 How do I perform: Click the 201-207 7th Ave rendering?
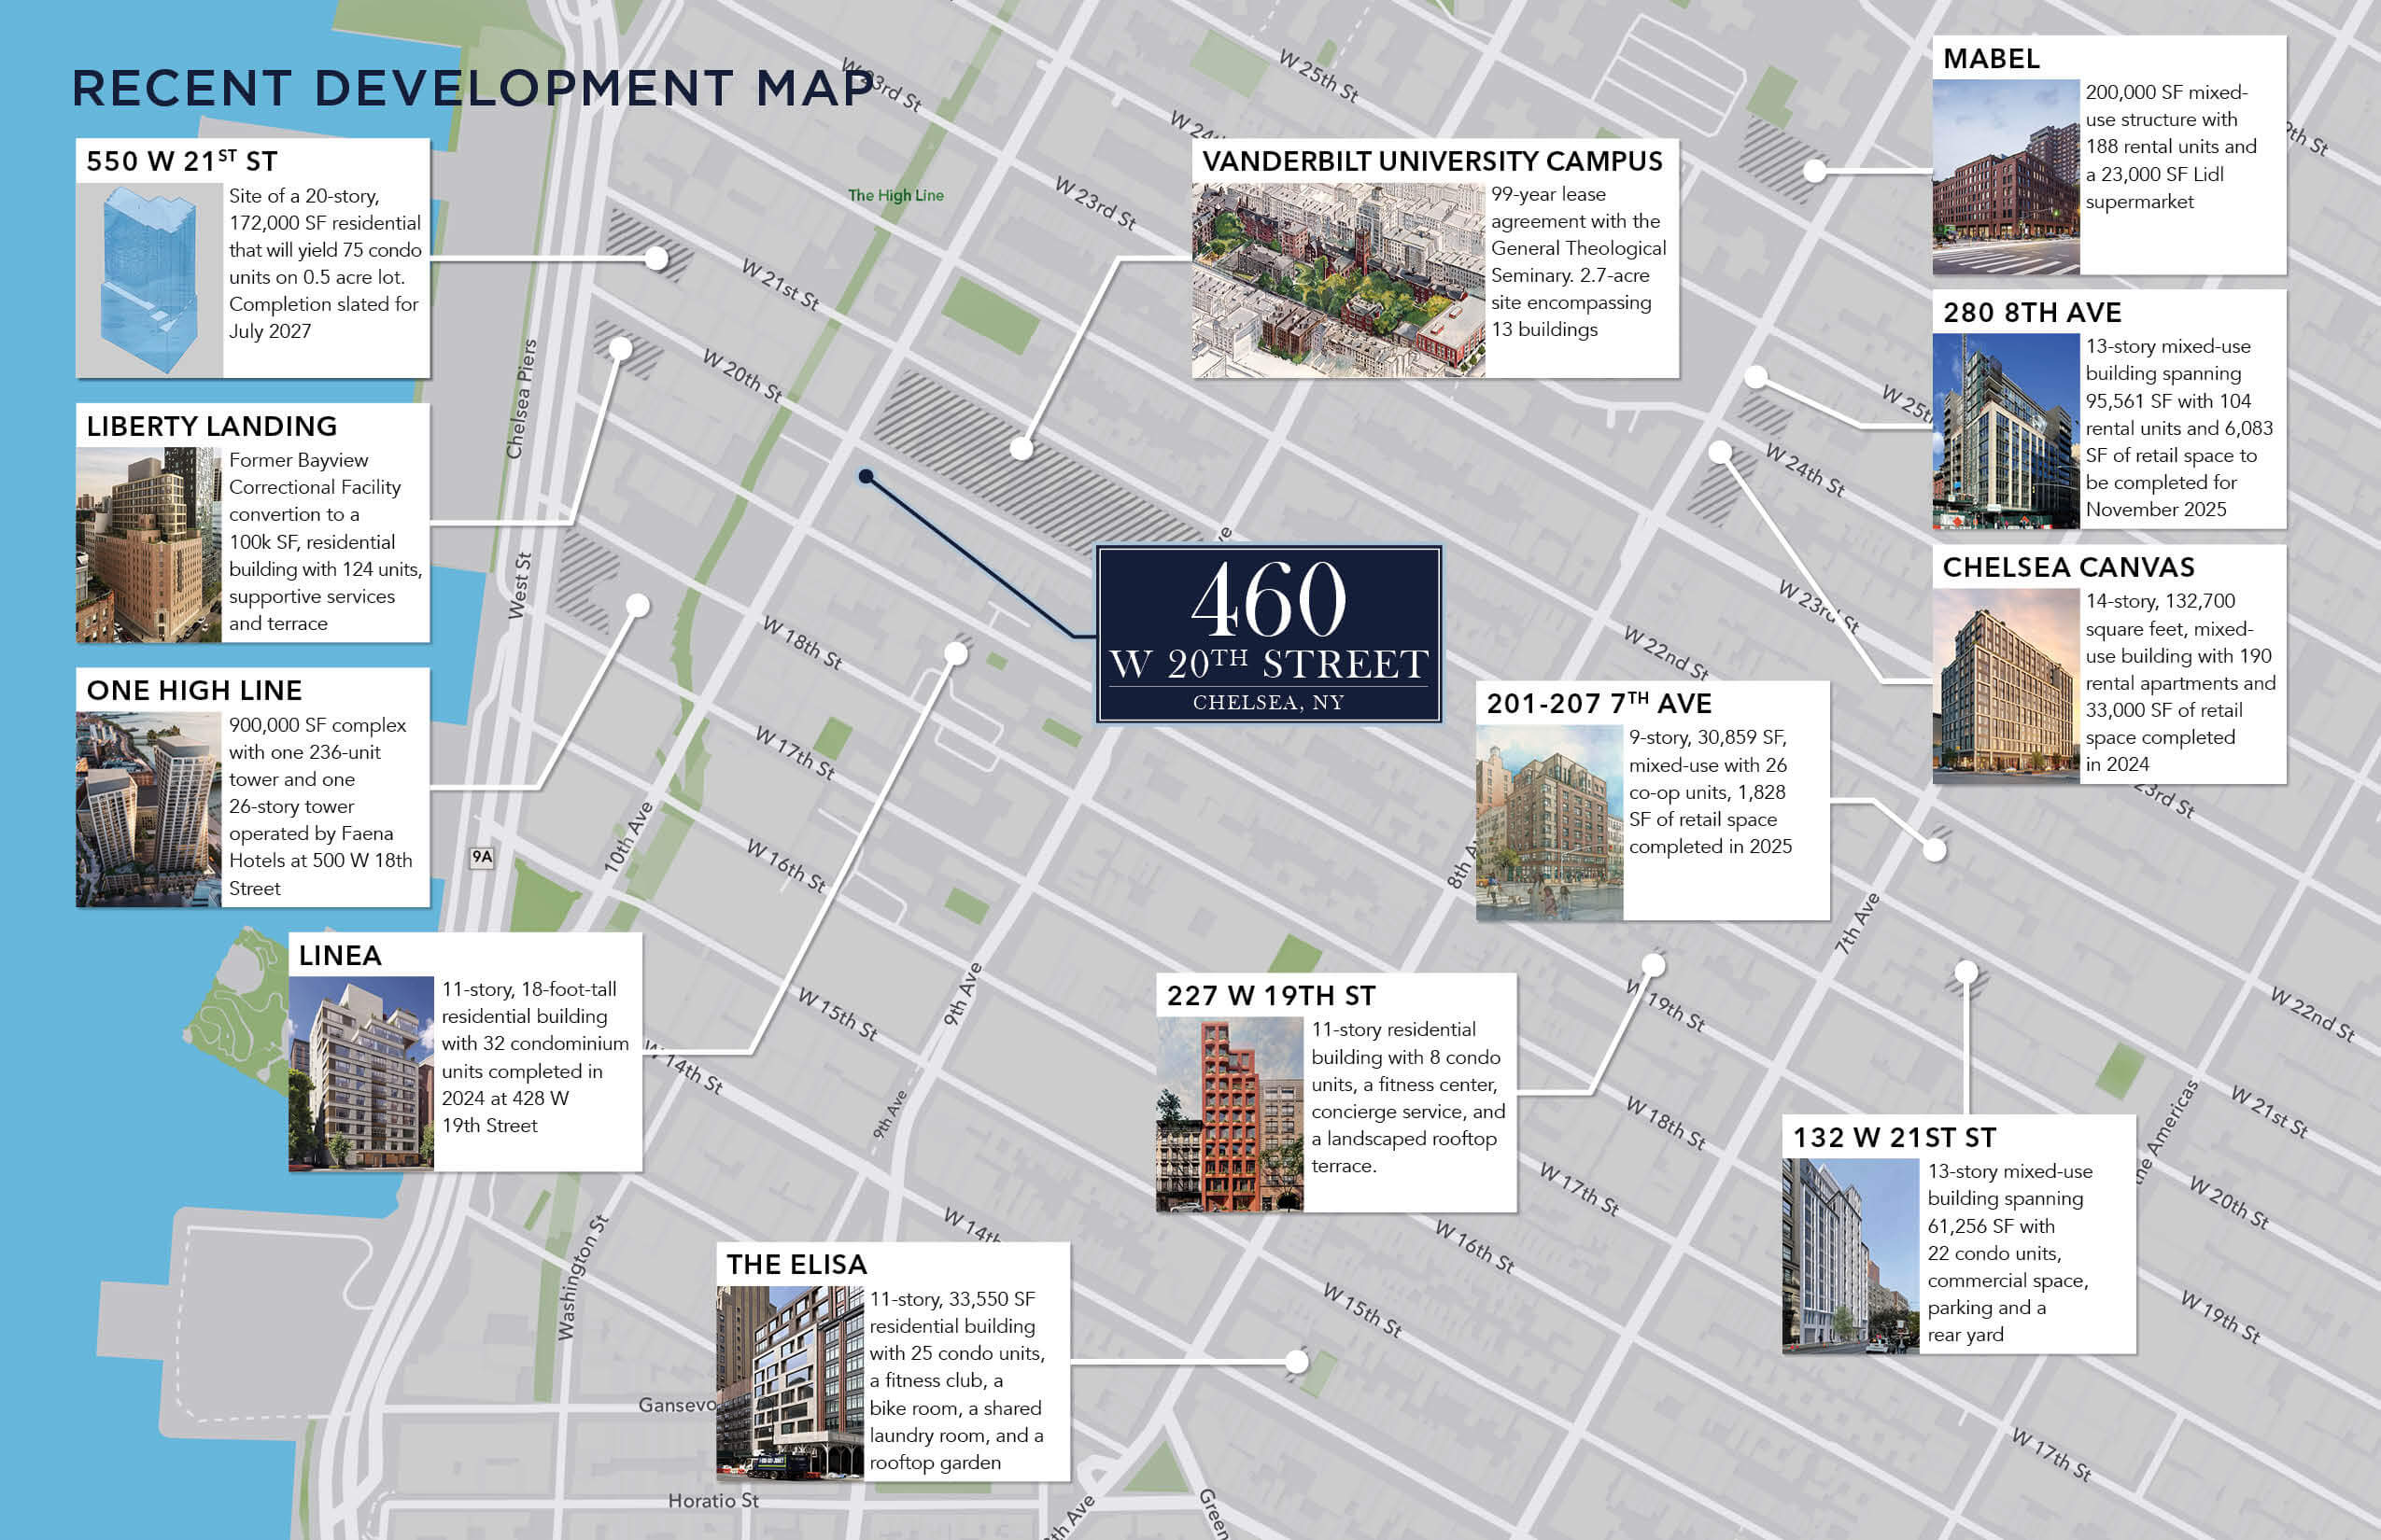1549,822
